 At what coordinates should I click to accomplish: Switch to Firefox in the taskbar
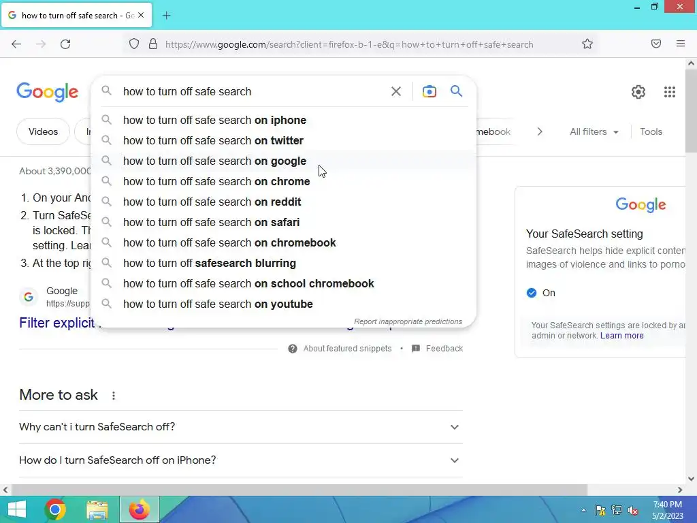pyautogui.click(x=139, y=509)
